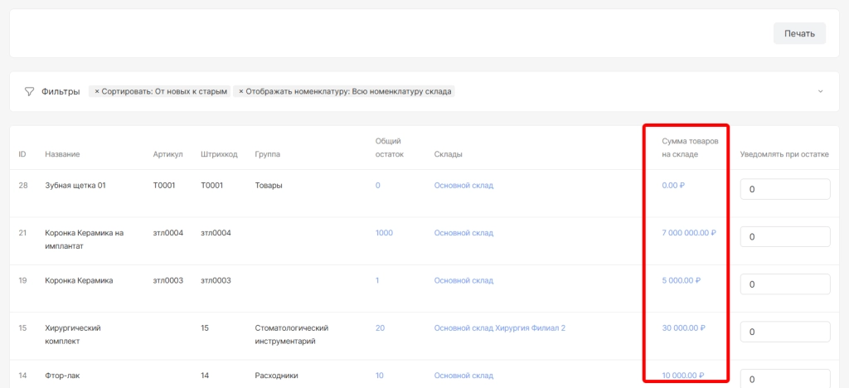Expand the filters panel chevron
Image resolution: width=849 pixels, height=388 pixels.
pos(820,91)
